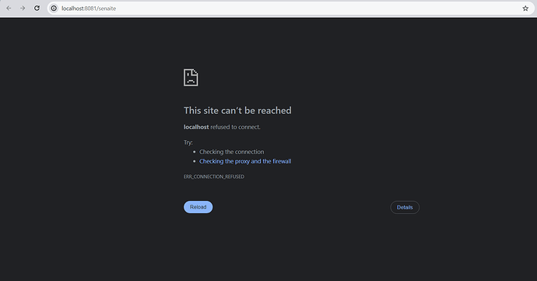Click the Try: label above suggestions
This screenshot has height=281, width=537.
click(188, 142)
